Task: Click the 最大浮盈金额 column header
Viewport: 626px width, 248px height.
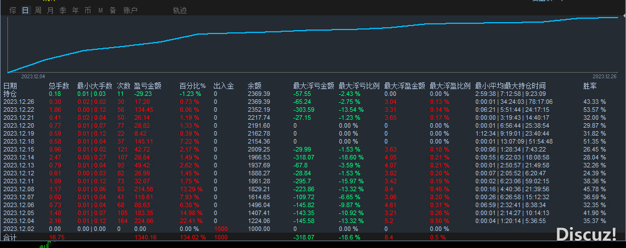Action: click(405, 86)
